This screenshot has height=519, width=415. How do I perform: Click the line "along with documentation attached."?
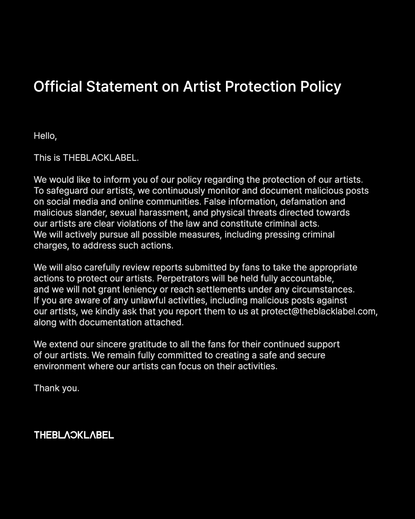coord(108,322)
